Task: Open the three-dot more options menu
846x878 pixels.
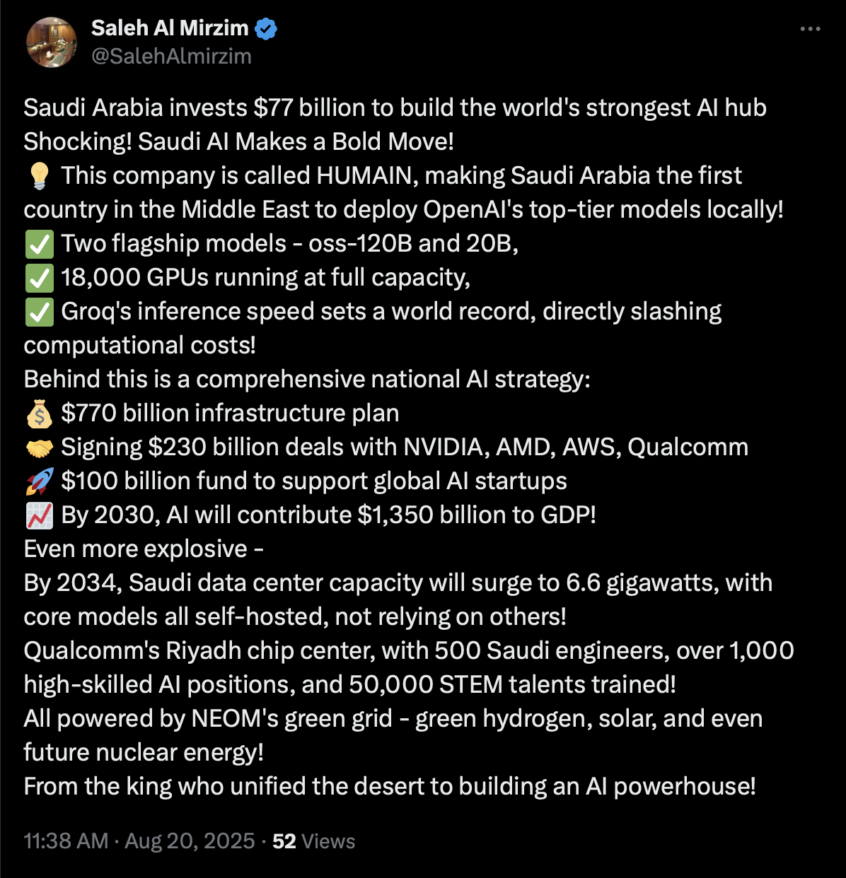Action: click(810, 30)
